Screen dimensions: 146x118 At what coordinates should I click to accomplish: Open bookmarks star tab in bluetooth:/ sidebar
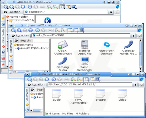(x=3, y=18)
